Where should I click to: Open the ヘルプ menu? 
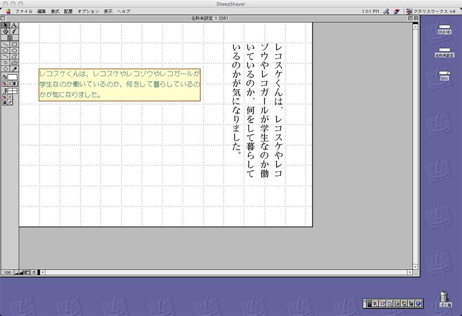[x=124, y=11]
